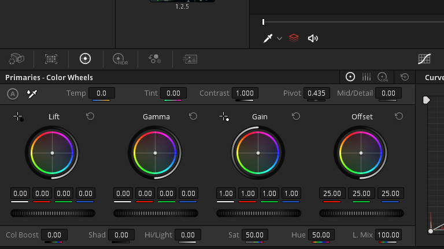Select the Color Wheels palette icon
444x249 pixels.
point(85,59)
